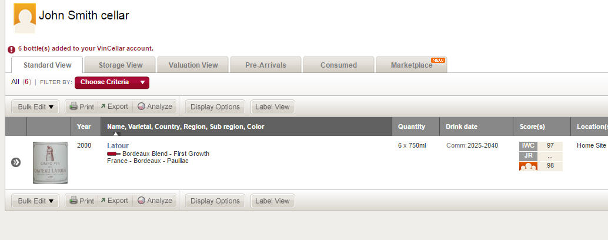Open the Latour wine link
The width and height of the screenshot is (608, 240).
point(118,146)
